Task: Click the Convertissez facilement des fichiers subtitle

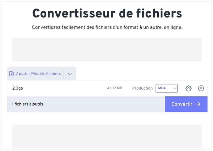Action: pyautogui.click(x=107, y=27)
